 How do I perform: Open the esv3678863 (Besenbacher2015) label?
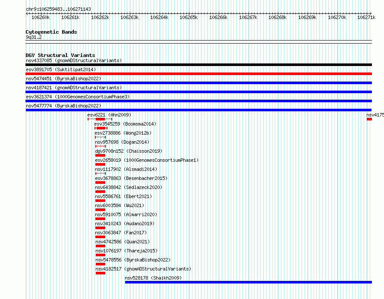click(131, 178)
